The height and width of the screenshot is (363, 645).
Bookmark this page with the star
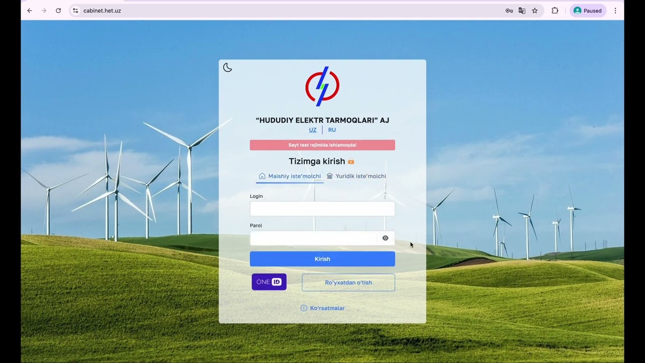[x=535, y=11]
